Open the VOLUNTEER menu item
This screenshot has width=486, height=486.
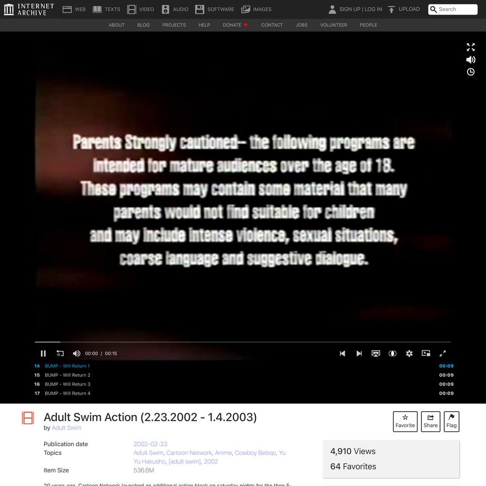333,25
